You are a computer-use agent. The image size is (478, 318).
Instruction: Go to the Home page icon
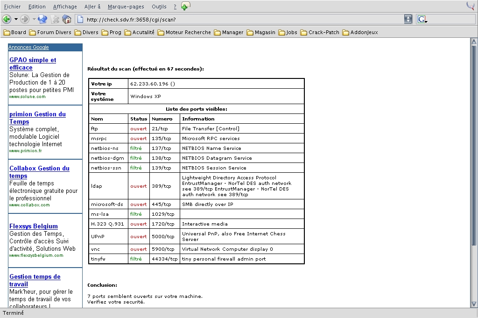(67, 20)
